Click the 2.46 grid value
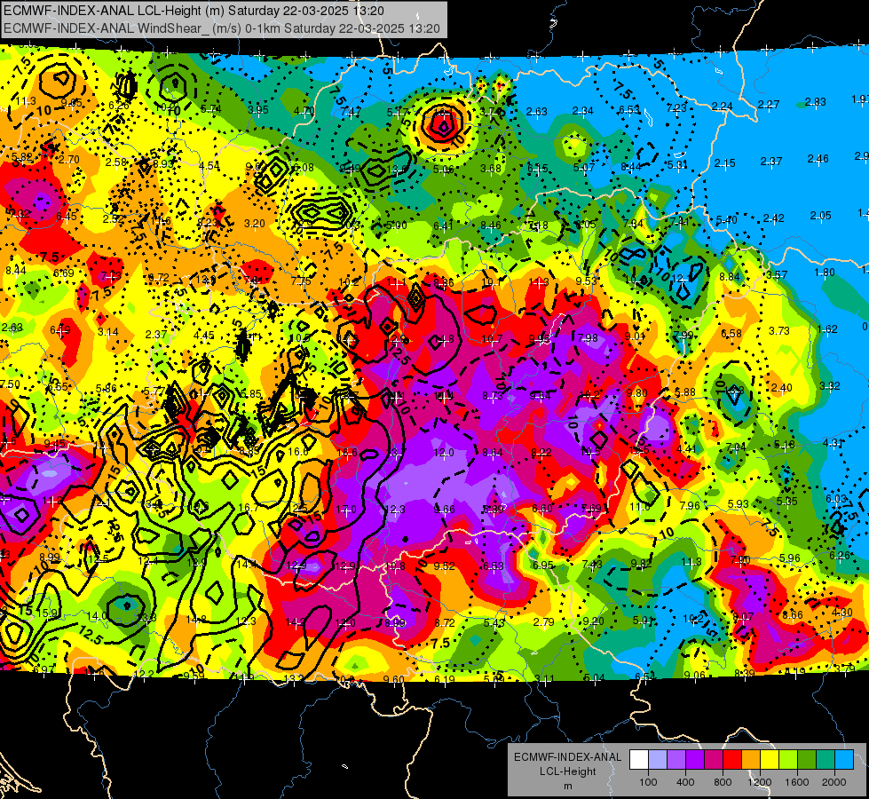Image resolution: width=869 pixels, height=799 pixels. point(818,159)
